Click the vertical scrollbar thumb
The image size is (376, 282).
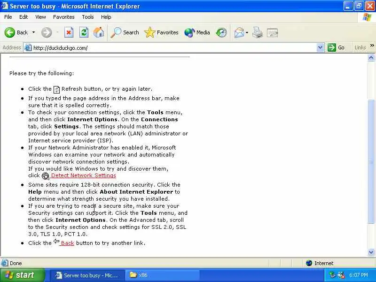point(371,161)
